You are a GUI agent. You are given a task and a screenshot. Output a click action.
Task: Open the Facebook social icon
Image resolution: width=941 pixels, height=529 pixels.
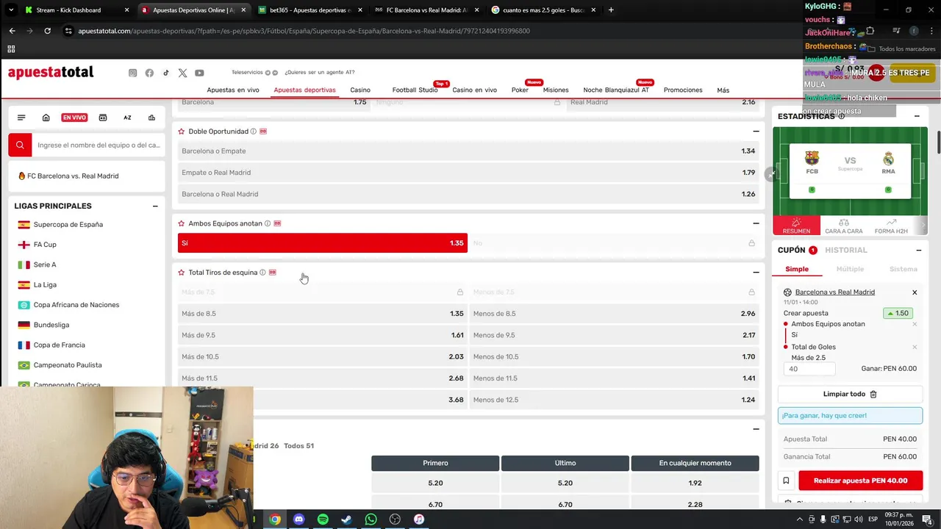(x=149, y=73)
